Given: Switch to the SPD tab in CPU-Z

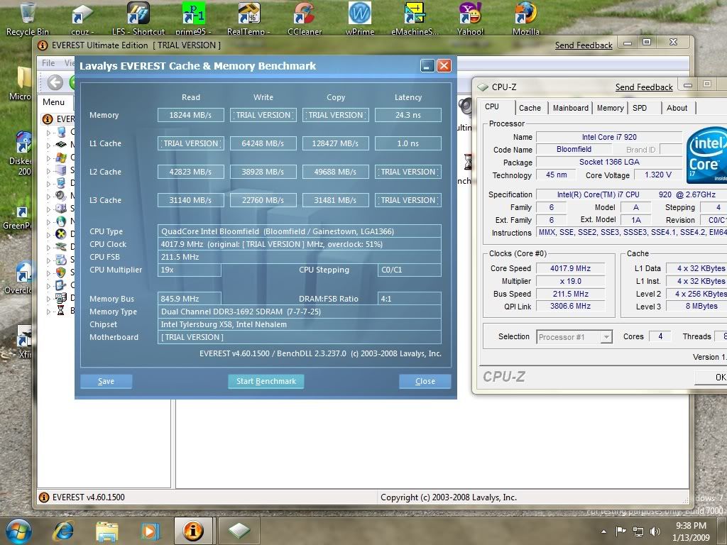Looking at the screenshot, I should tap(639, 108).
